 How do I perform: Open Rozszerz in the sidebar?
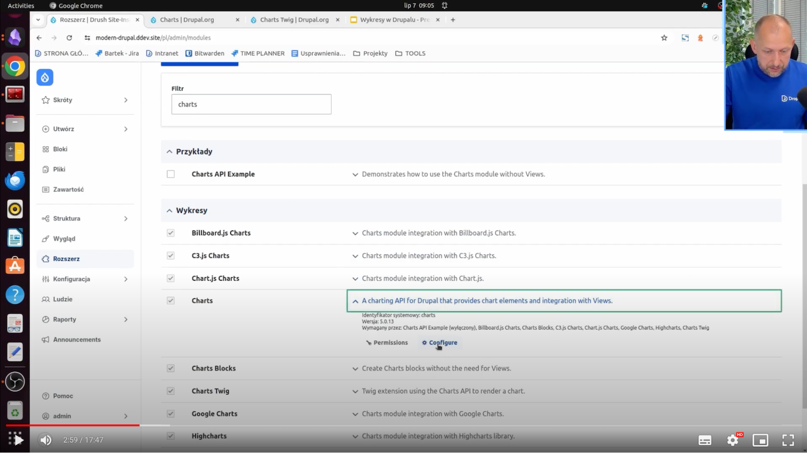tap(85, 259)
